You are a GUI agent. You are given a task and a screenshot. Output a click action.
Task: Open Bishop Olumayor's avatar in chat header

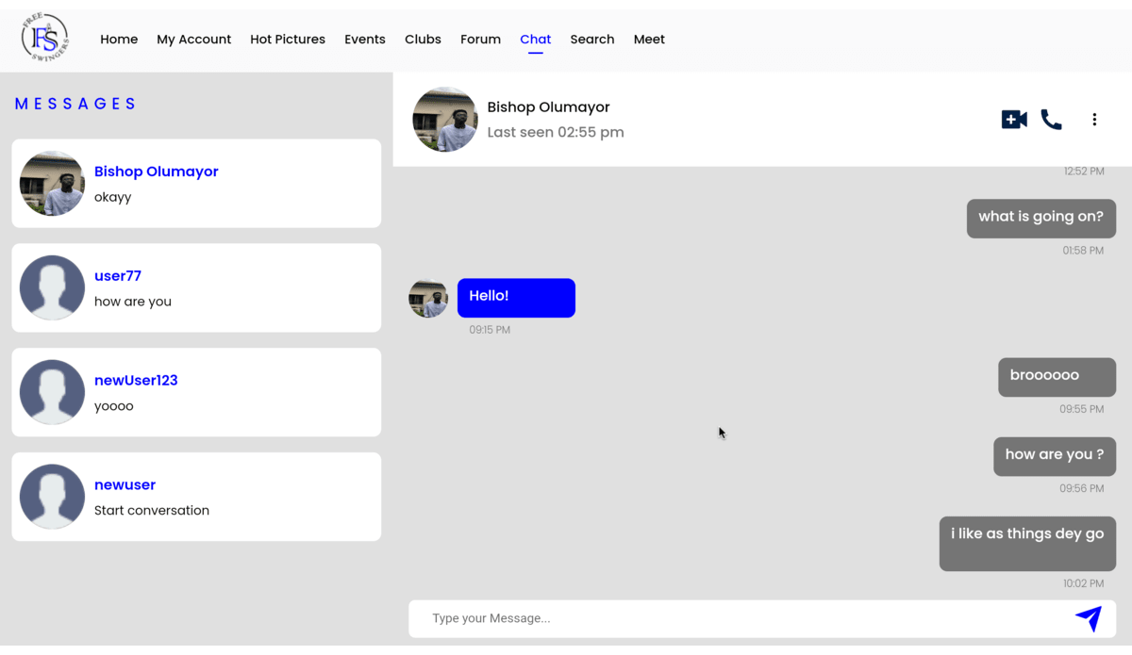(x=445, y=120)
